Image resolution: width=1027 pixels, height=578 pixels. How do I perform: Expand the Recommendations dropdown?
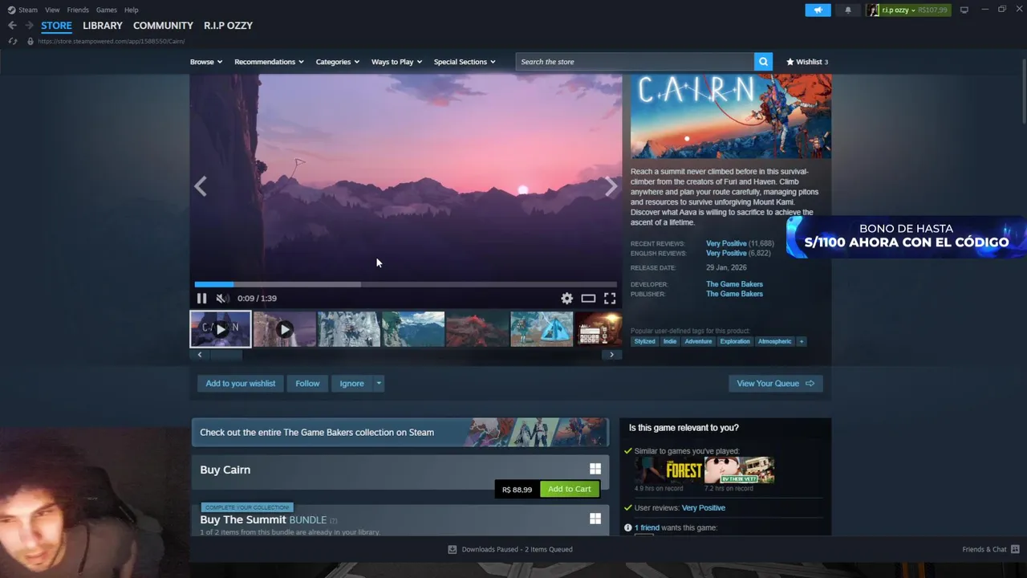[269, 62]
